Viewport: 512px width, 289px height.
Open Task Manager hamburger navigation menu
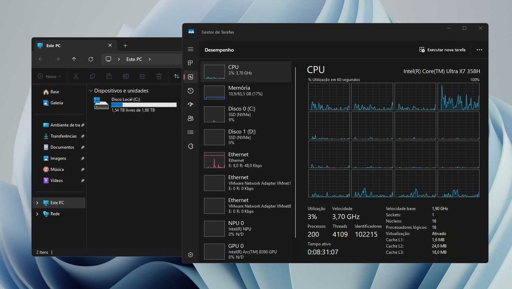(x=190, y=49)
